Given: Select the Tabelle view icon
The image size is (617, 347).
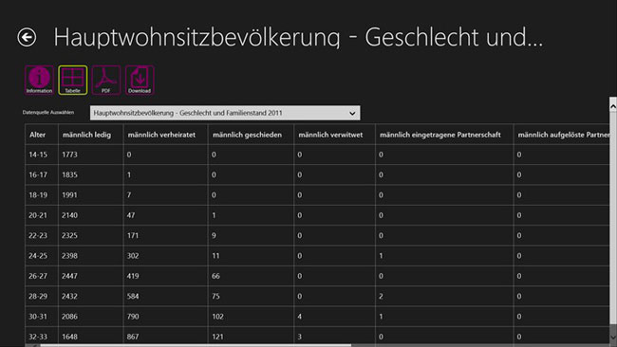Looking at the screenshot, I should click(72, 81).
